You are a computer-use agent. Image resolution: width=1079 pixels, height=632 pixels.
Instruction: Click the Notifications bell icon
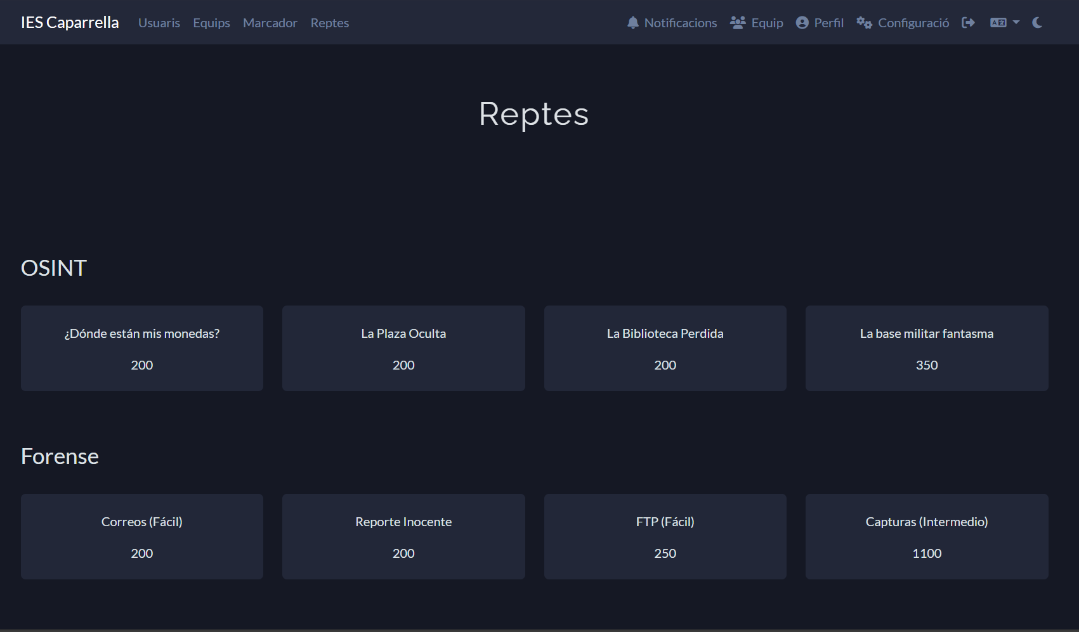632,23
